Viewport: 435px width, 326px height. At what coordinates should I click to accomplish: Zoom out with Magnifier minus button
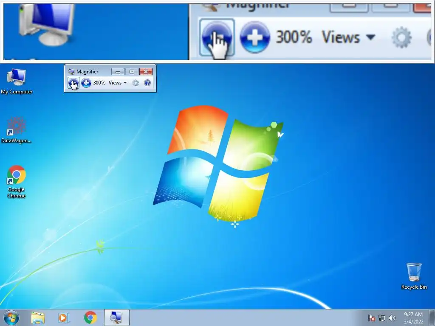(x=73, y=83)
